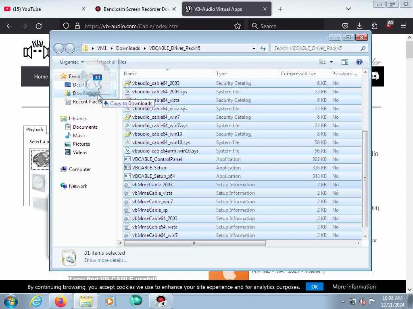Image resolution: width=413 pixels, height=309 pixels.
Task: Click Extract all files in Explorer
Action: 111,62
